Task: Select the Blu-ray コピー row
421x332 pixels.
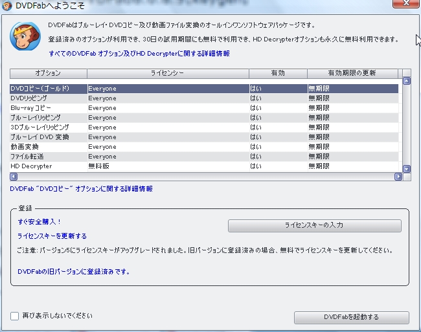Action: click(204, 108)
